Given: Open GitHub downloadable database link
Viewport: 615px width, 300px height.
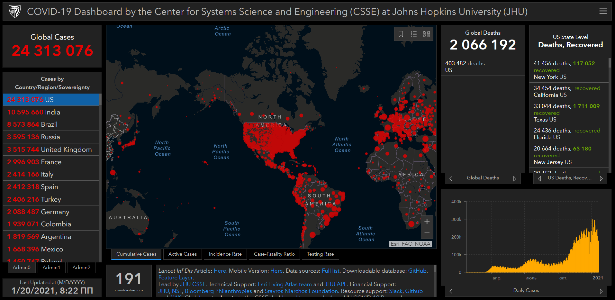Looking at the screenshot, I should pyautogui.click(x=417, y=271).
